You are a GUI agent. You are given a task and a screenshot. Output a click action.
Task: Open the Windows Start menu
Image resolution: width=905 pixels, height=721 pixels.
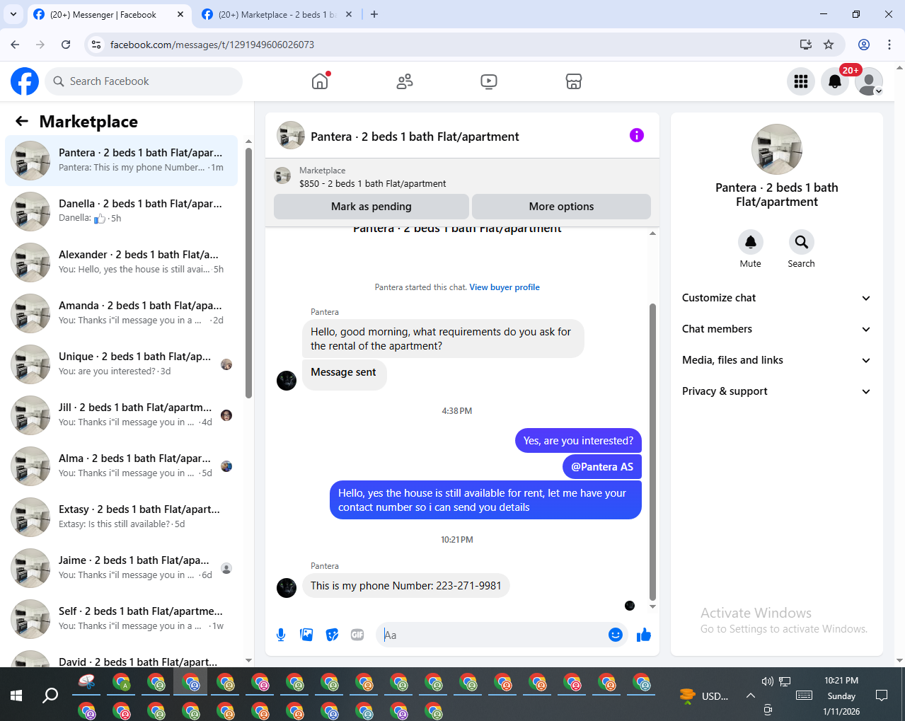point(16,696)
